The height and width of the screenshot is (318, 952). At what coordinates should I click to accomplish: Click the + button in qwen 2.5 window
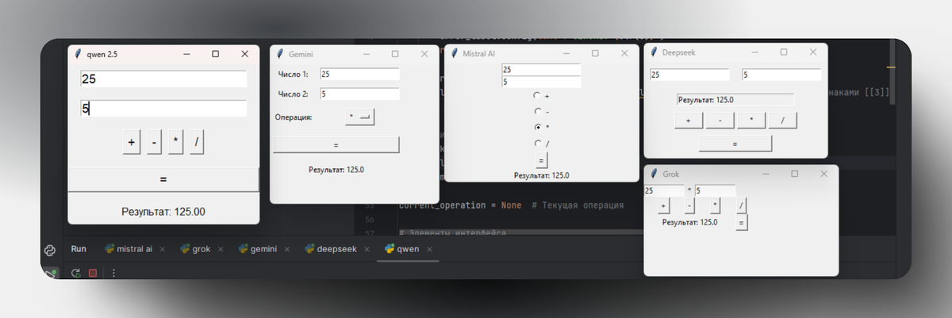(132, 142)
